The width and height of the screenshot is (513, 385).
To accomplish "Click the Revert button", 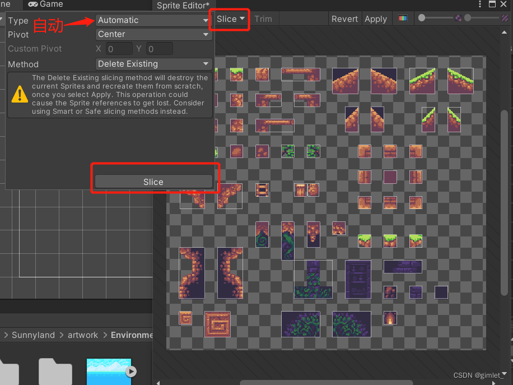I will pyautogui.click(x=344, y=19).
